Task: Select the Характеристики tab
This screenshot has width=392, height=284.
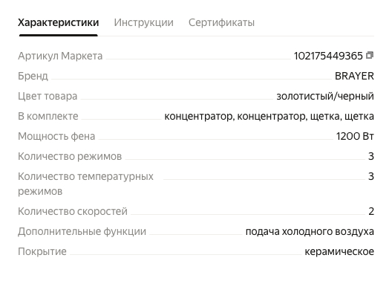Action: [59, 22]
